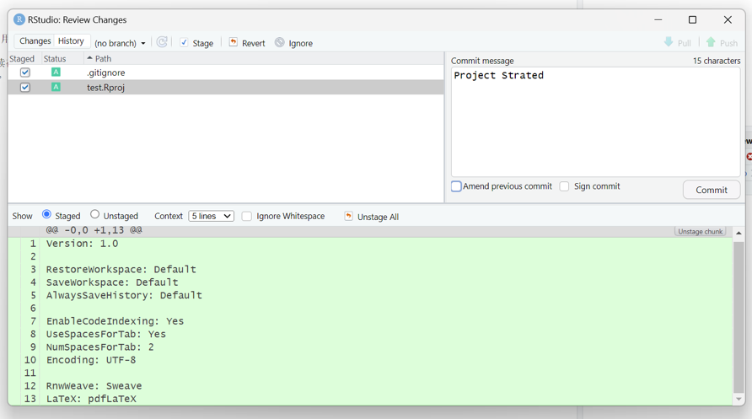The width and height of the screenshot is (752, 419).
Task: Enable Ignore Whitespace option
Action: (247, 217)
